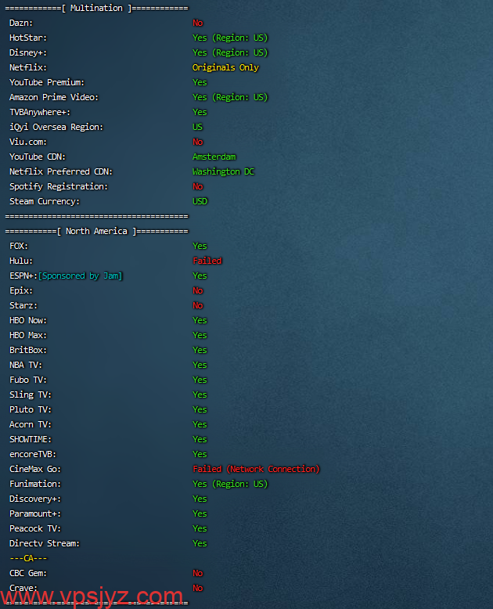Image resolution: width=493 pixels, height=609 pixels.
Task: Click the red No result beside Dazn
Action: pos(197,23)
